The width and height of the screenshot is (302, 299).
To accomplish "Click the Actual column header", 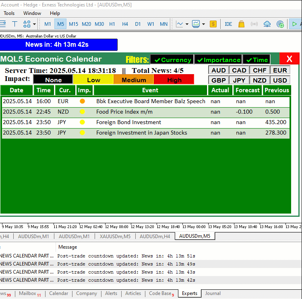I will coord(220,90).
